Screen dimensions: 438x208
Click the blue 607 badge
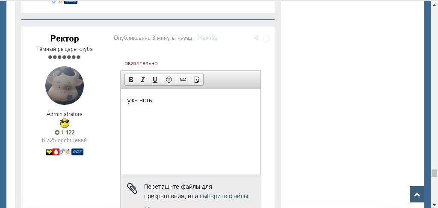[77, 152]
